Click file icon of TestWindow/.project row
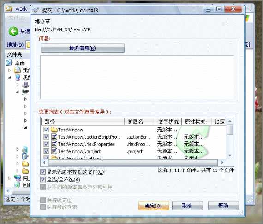Viewport: 263px width, 224px height. click(x=54, y=151)
